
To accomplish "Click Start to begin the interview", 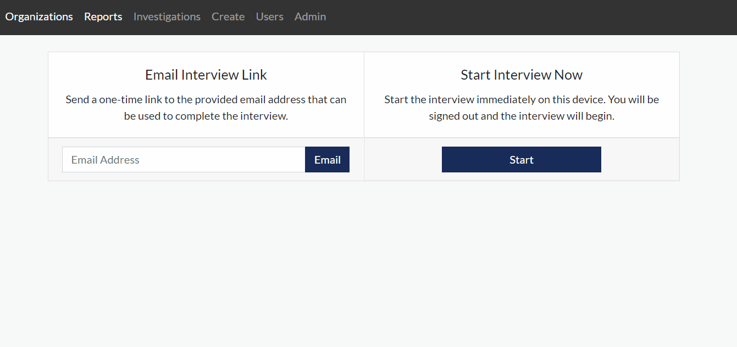I will pyautogui.click(x=521, y=160).
